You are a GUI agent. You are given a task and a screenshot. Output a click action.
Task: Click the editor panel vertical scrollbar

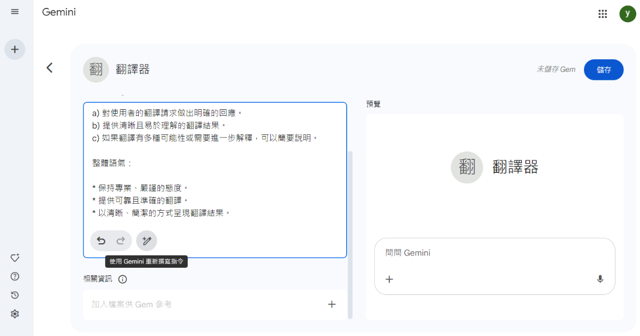[350, 235]
